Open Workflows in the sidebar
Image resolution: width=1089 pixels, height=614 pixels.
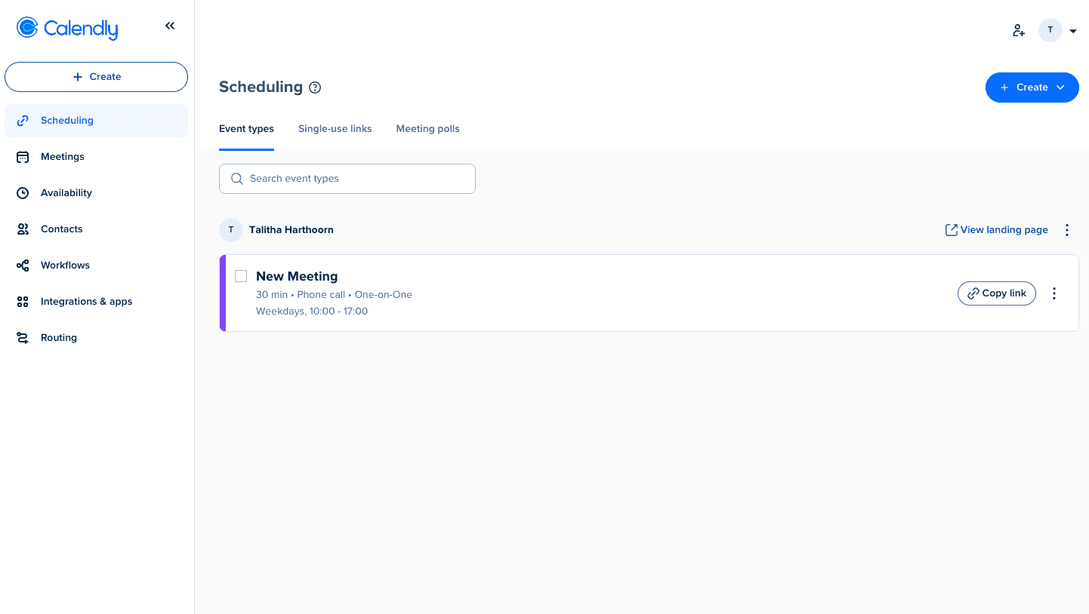(x=65, y=266)
